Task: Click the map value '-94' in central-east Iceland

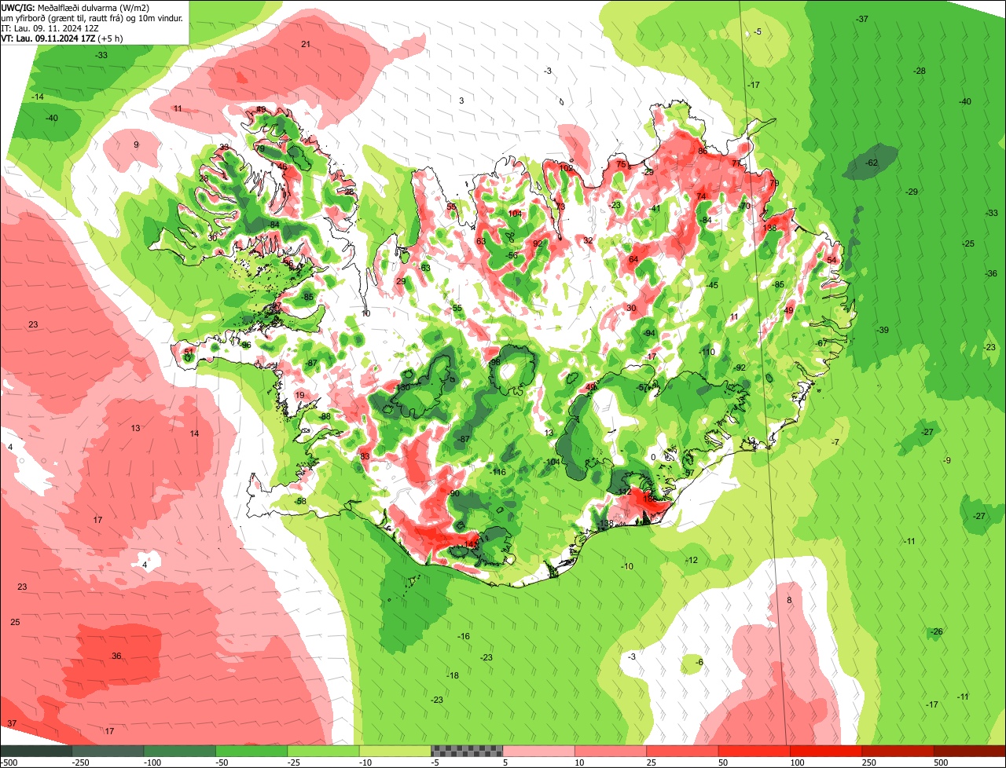Action: 649,333
